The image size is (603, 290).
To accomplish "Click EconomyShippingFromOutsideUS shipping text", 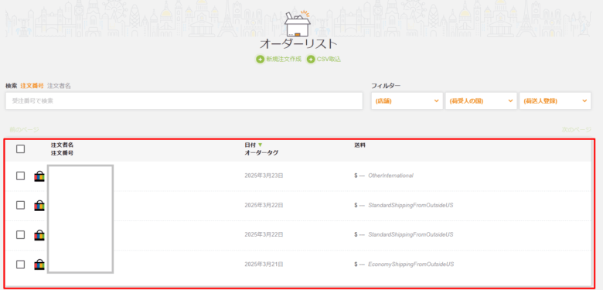I will 411,264.
